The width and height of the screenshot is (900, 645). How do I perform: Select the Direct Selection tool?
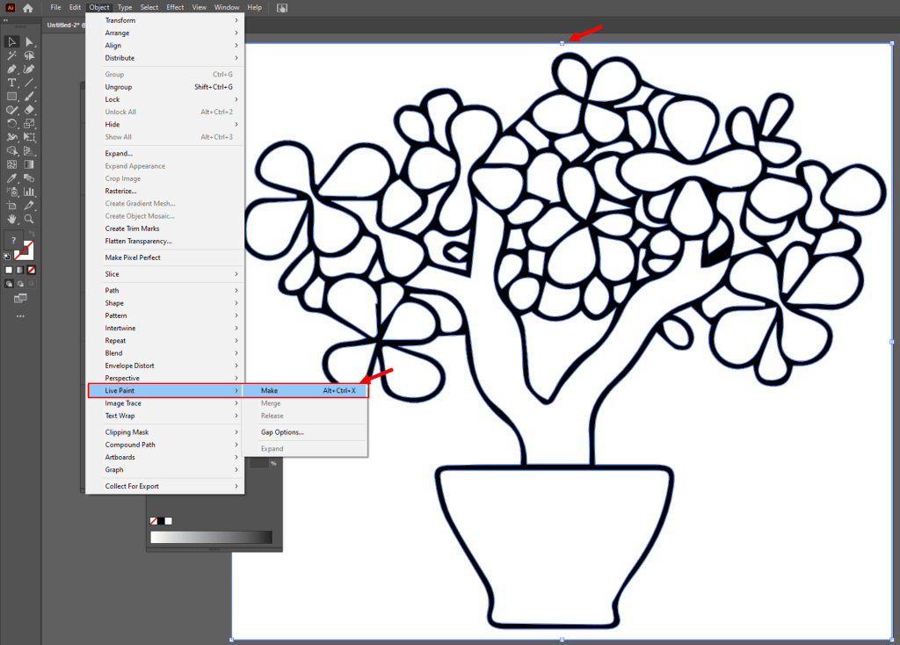pyautogui.click(x=29, y=41)
